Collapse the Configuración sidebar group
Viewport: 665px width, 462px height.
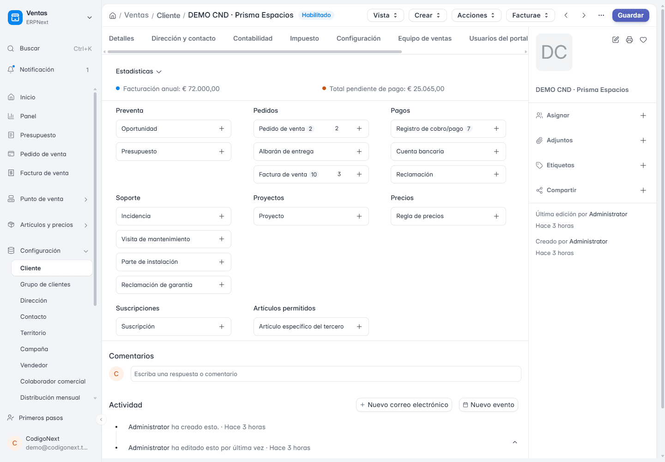(x=86, y=251)
